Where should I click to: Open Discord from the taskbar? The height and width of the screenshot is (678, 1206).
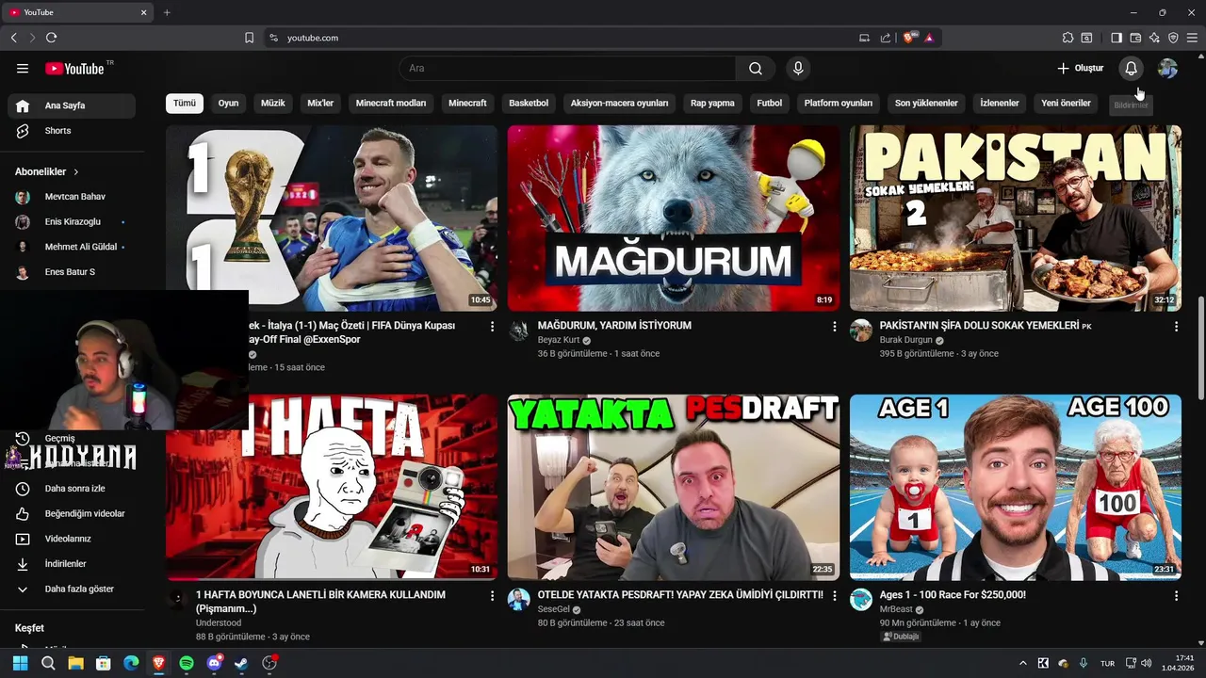[x=214, y=663]
